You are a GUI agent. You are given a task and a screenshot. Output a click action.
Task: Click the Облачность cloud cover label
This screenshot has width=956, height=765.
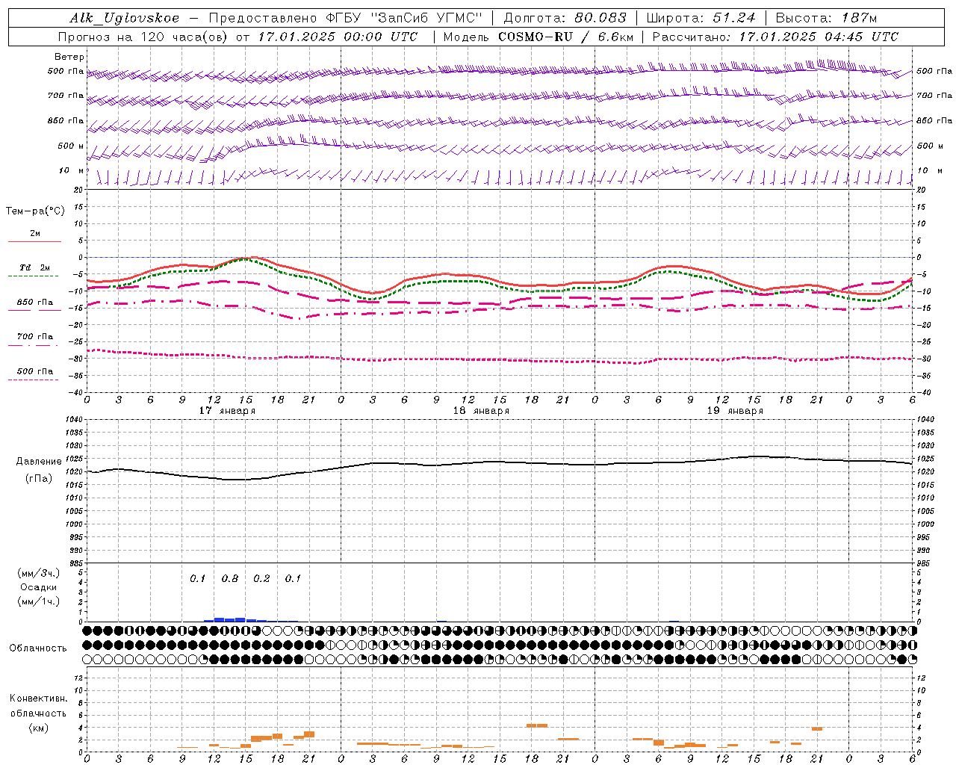pyautogui.click(x=38, y=648)
